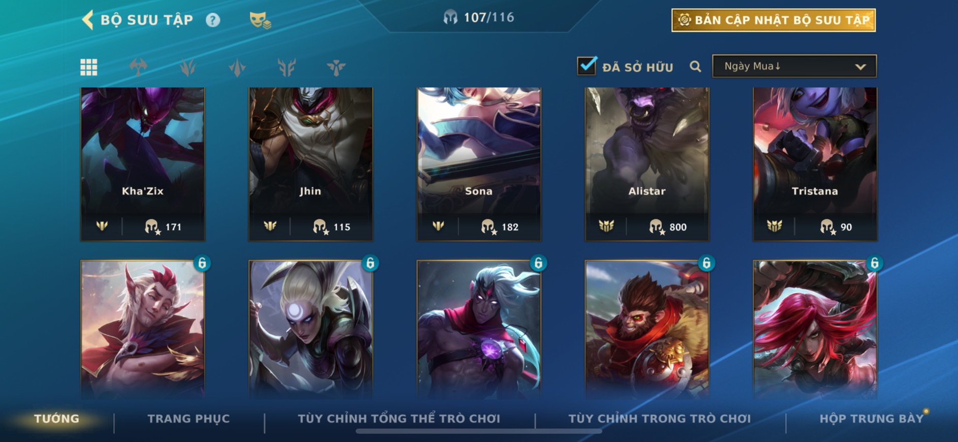Select the Kha'Zix champion card

pyautogui.click(x=143, y=164)
